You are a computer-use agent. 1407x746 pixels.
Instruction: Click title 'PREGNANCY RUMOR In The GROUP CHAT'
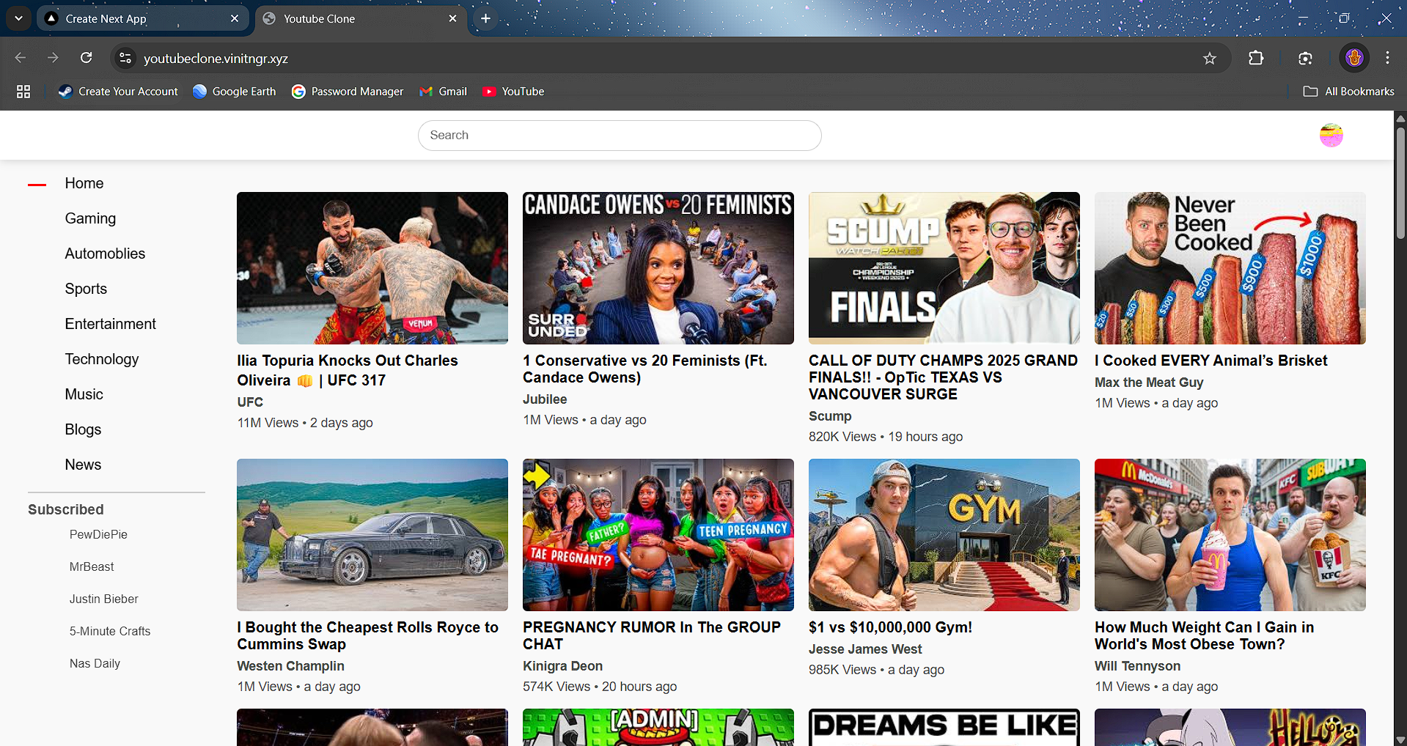[652, 636]
